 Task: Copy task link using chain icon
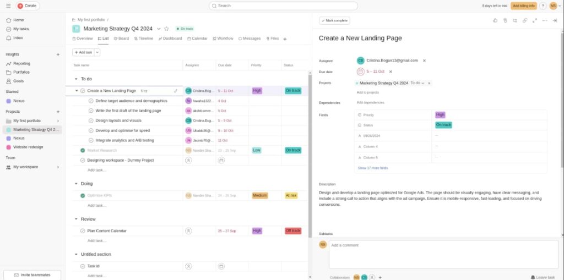[x=525, y=20]
